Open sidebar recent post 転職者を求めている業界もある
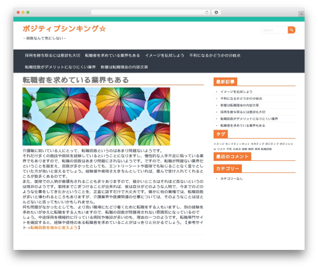Viewport: 318px width, 269px height. pyautogui.click(x=243, y=125)
